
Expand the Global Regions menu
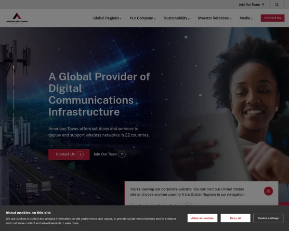click(x=107, y=18)
